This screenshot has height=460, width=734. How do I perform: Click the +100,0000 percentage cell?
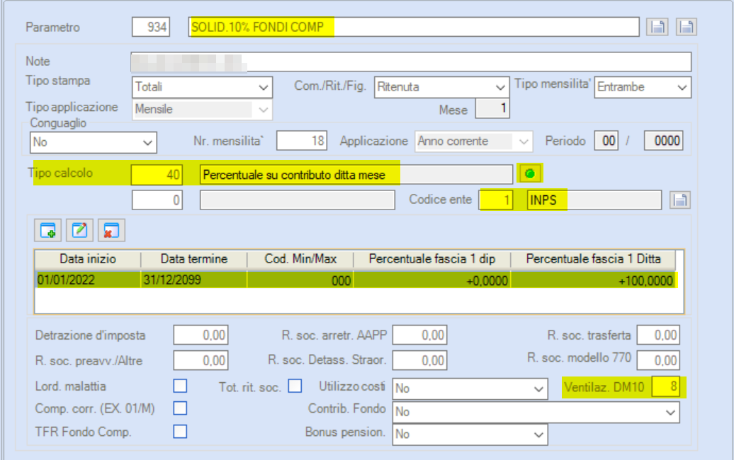coord(593,280)
